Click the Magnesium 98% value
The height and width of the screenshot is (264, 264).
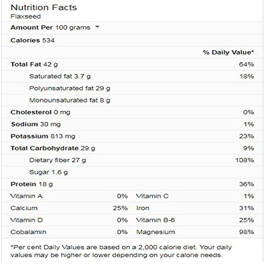[x=247, y=232]
